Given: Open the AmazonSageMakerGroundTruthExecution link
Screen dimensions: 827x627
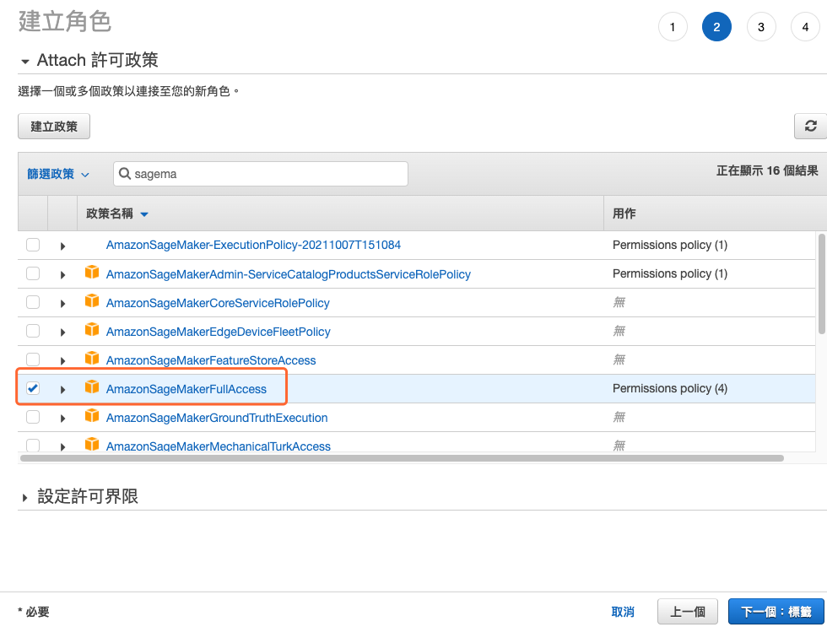Looking at the screenshot, I should click(x=217, y=418).
